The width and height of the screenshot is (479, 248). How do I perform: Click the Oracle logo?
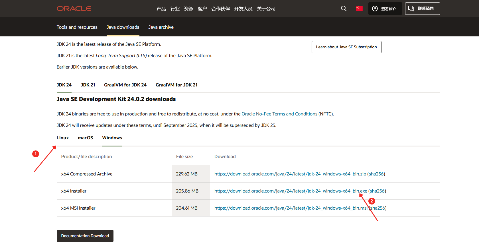coord(74,9)
